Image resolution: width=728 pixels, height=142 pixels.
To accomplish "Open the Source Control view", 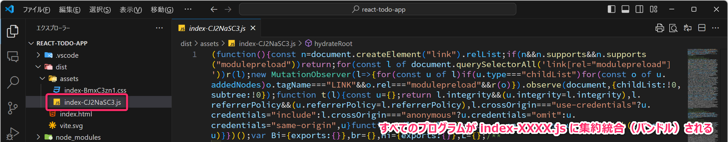I will click(13, 108).
